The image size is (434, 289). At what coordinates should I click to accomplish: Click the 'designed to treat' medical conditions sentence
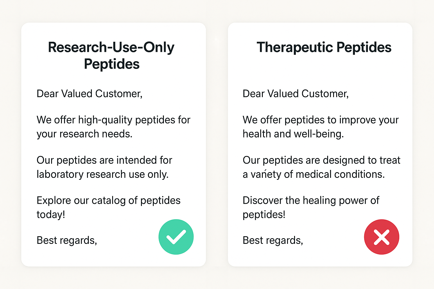tap(321, 167)
